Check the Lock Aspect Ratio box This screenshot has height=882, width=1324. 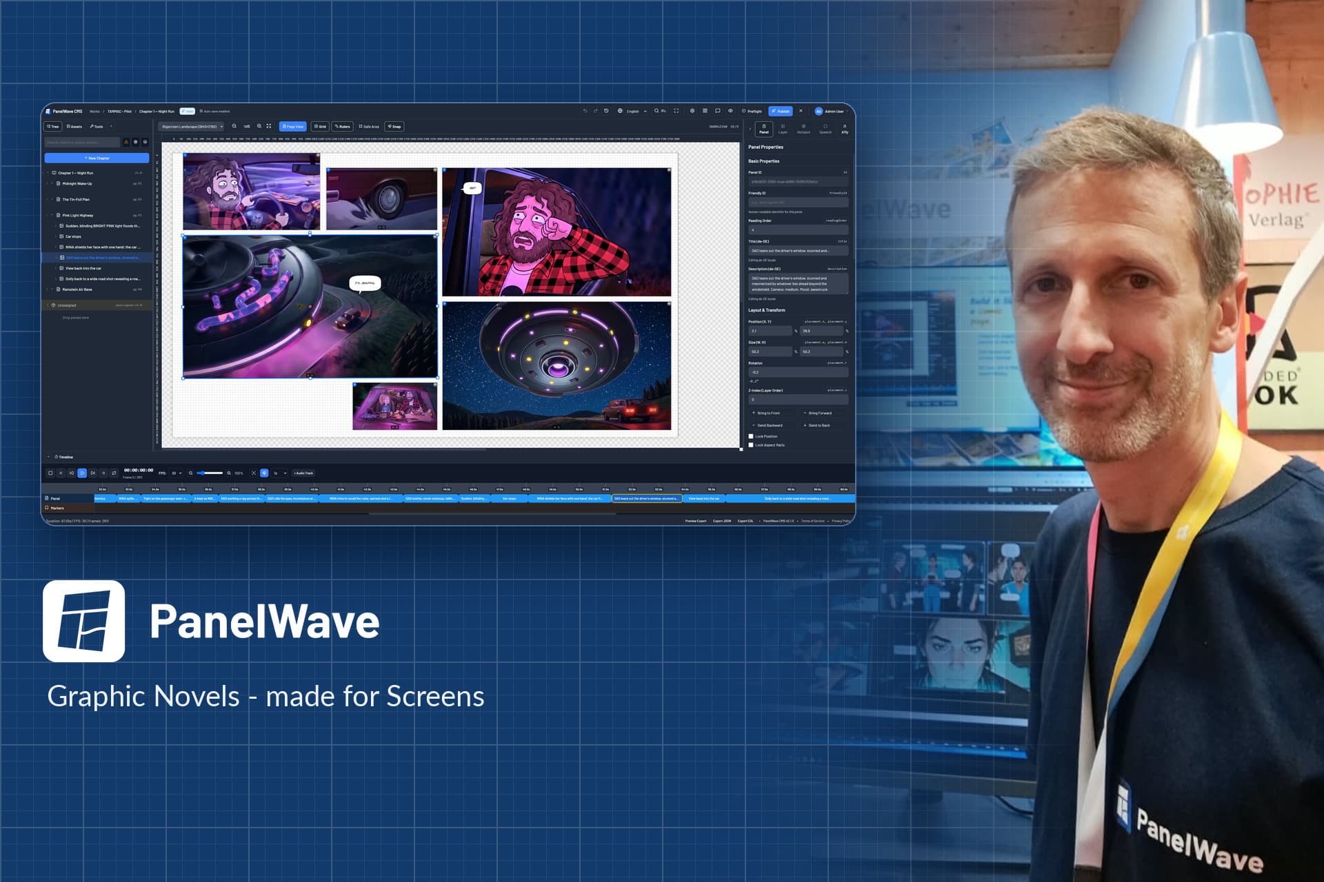[751, 445]
